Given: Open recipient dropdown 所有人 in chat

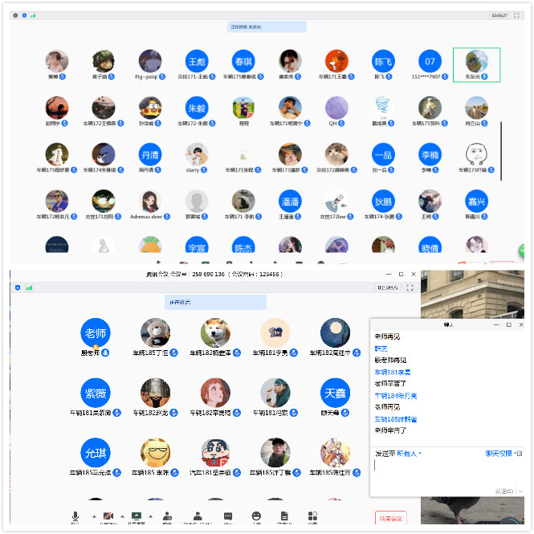Looking at the screenshot, I should point(409,454).
